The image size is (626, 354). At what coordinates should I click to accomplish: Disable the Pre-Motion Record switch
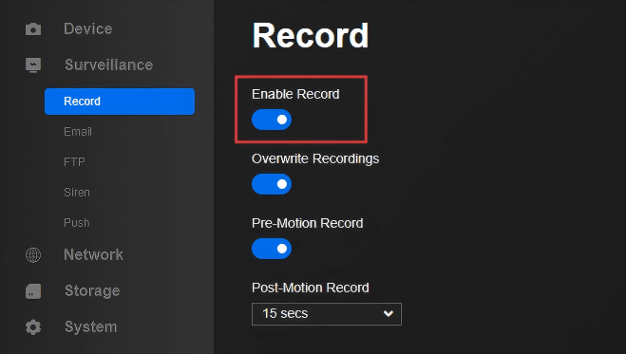(x=272, y=249)
